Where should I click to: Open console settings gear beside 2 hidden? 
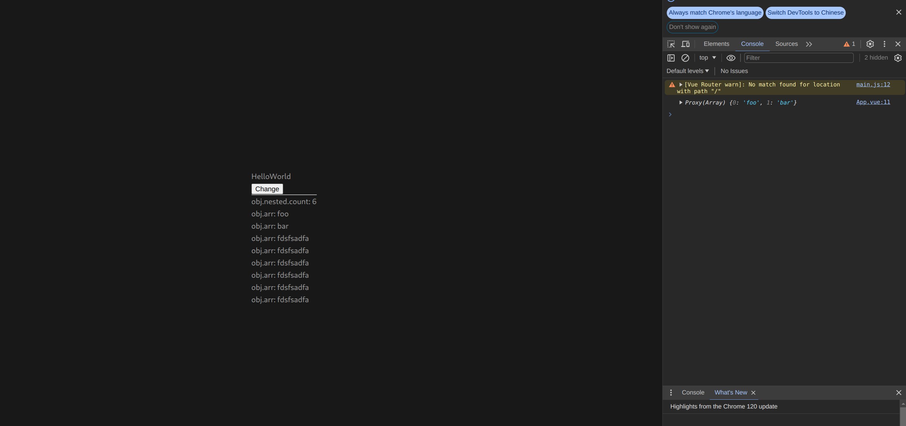pyautogui.click(x=898, y=58)
